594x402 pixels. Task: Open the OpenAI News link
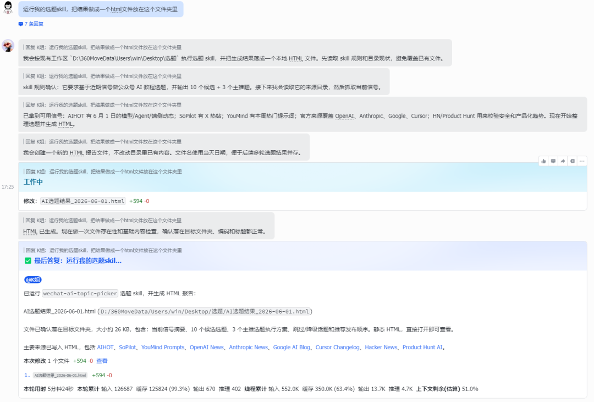206,347
